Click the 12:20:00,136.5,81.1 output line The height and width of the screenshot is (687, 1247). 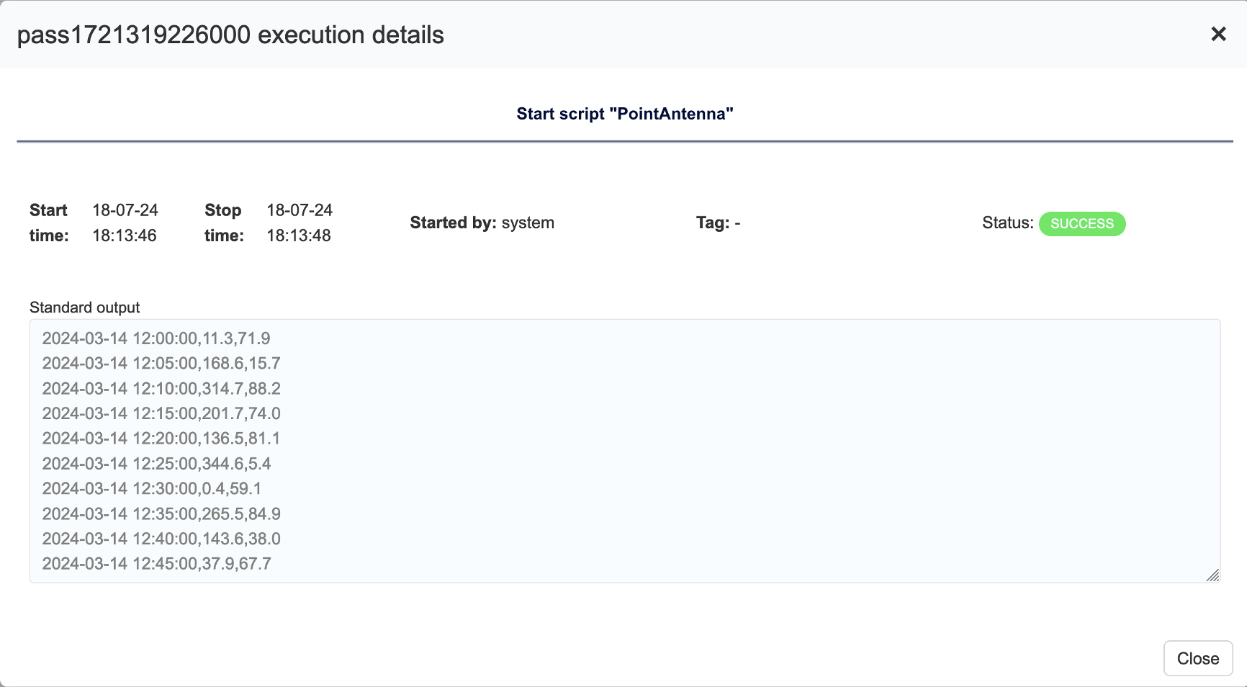[x=161, y=439]
